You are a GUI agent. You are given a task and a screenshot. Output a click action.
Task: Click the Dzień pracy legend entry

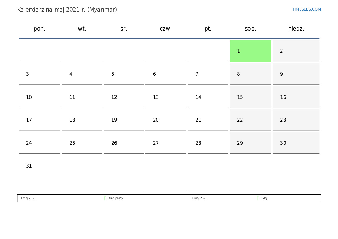click(115, 198)
